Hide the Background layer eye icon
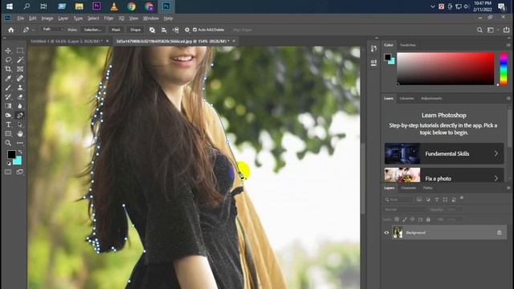This screenshot has width=514, height=289. click(386, 233)
